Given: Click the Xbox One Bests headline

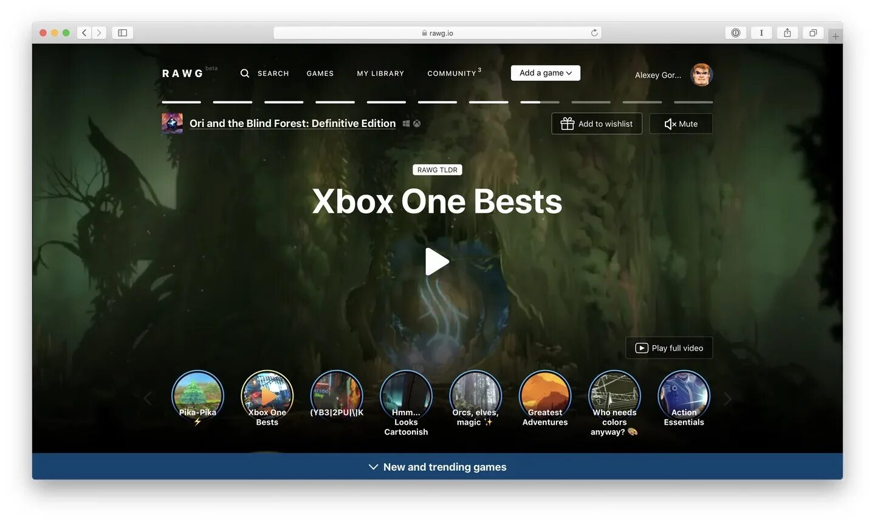Looking at the screenshot, I should coord(437,201).
